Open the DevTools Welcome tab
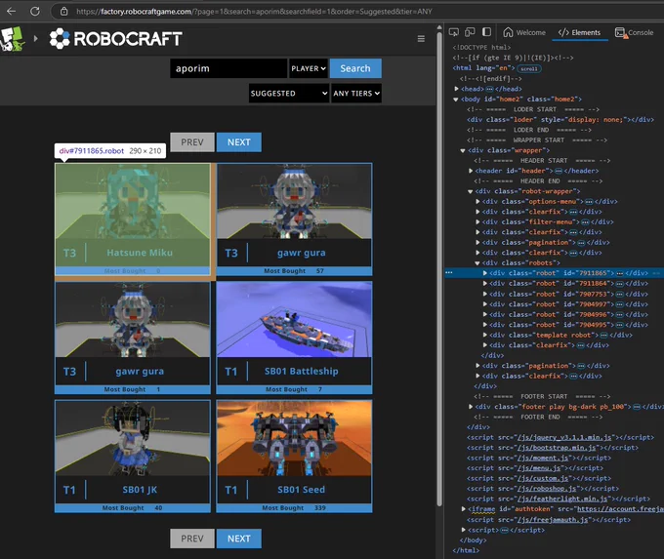This screenshot has width=664, height=559. click(x=524, y=32)
